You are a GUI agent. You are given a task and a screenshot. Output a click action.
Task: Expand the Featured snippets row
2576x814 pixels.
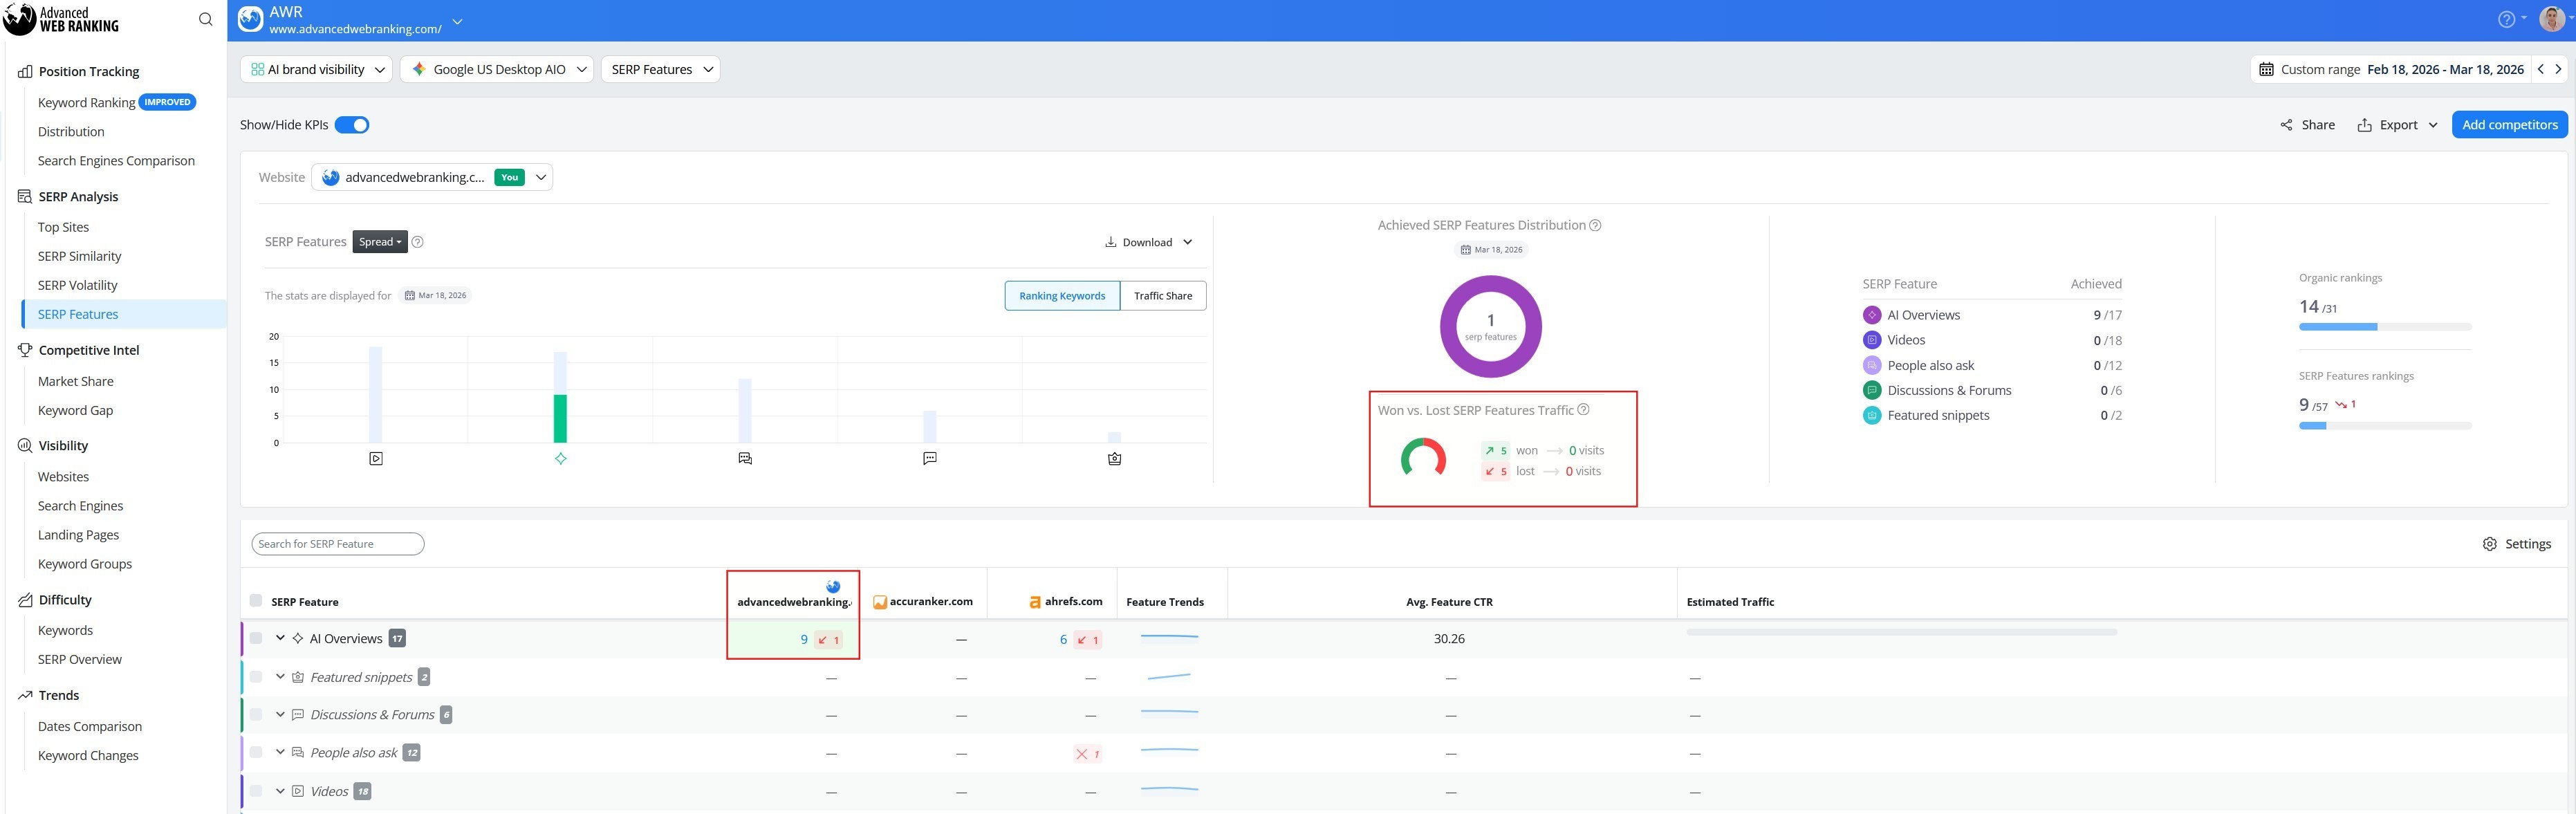point(280,677)
